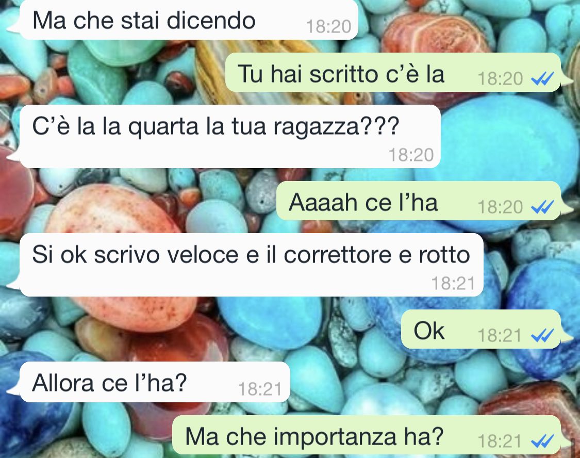Select the 'Tu hai scritto c'è la' message
Image resolution: width=580 pixels, height=458 pixels.
pos(393,72)
